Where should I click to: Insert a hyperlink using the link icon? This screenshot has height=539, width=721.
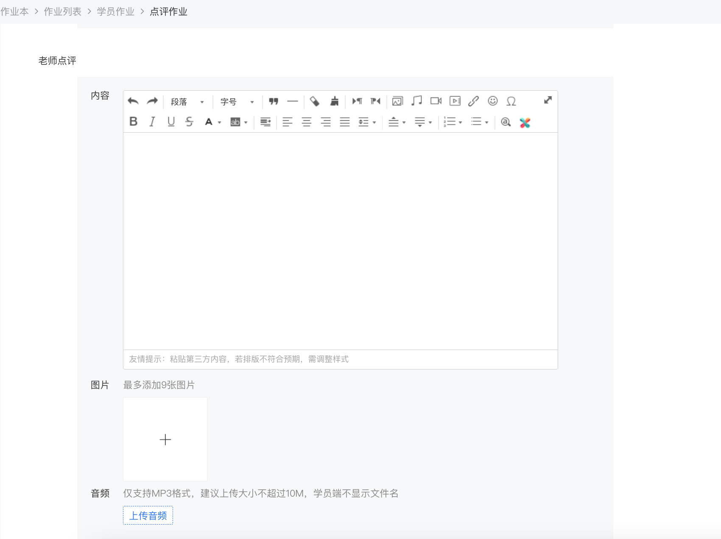point(473,101)
